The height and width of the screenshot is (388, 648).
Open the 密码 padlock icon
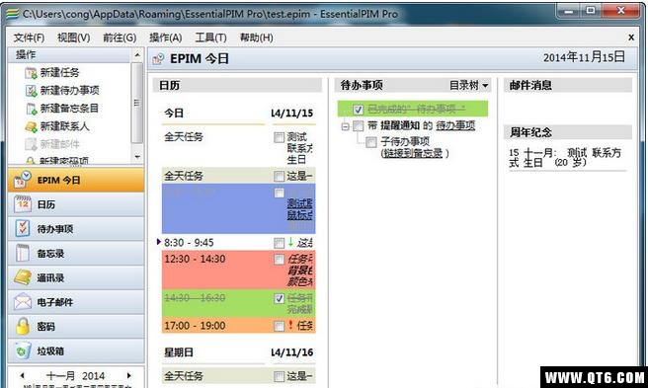[23, 326]
